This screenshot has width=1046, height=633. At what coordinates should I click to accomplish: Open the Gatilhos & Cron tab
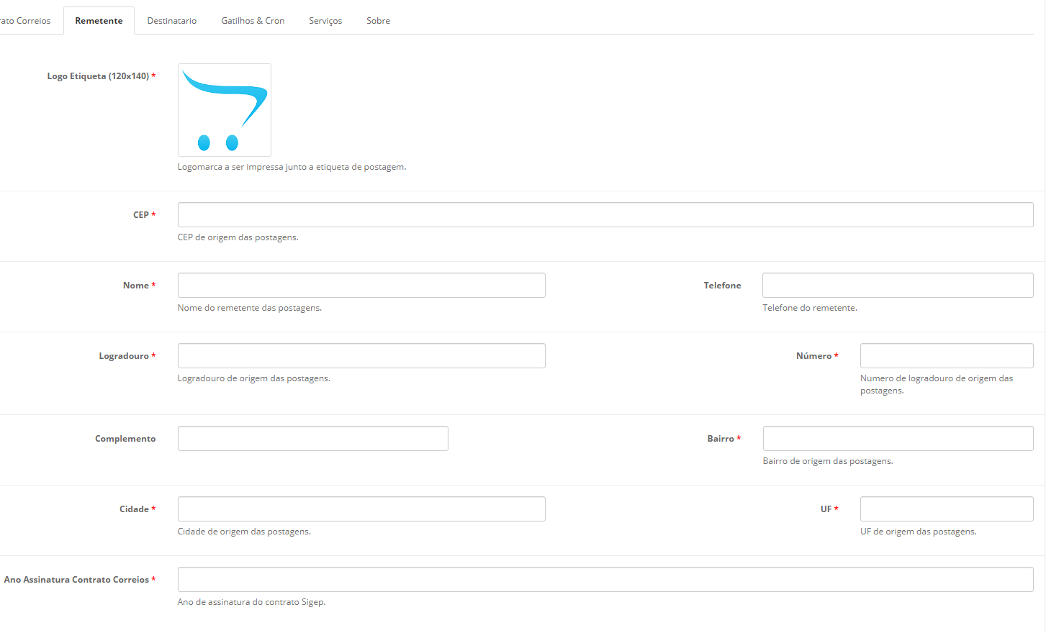pos(253,21)
